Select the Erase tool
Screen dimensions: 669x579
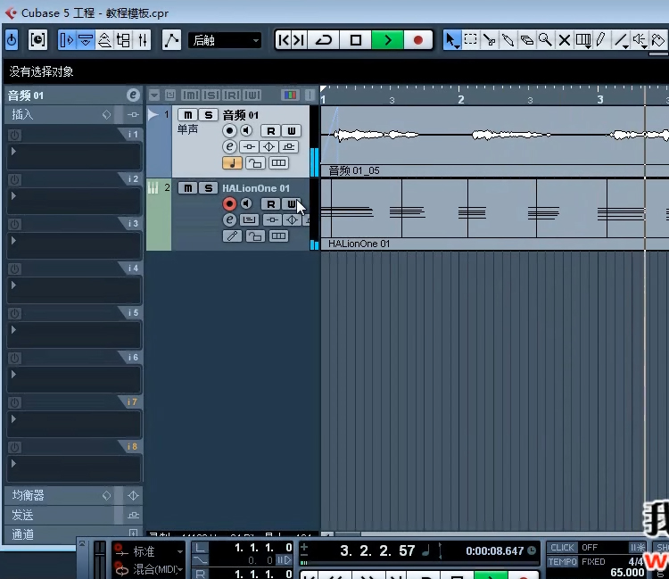(526, 40)
